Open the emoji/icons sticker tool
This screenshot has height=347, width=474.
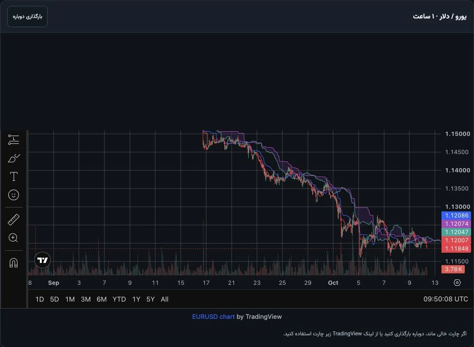point(14,195)
